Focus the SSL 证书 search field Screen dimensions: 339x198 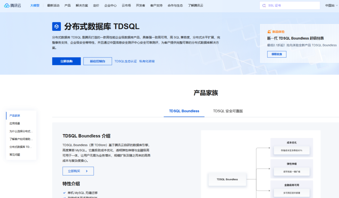(290, 6)
